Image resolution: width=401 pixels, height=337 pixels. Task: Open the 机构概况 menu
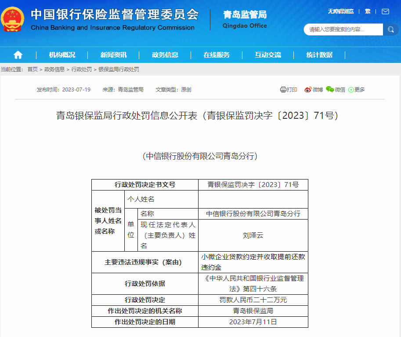(x=62, y=55)
